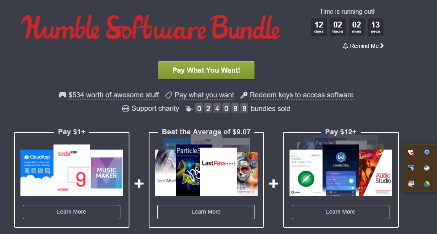Select the Windscribe product thumbnail
This screenshot has height=234, width=437.
pyautogui.click(x=341, y=170)
